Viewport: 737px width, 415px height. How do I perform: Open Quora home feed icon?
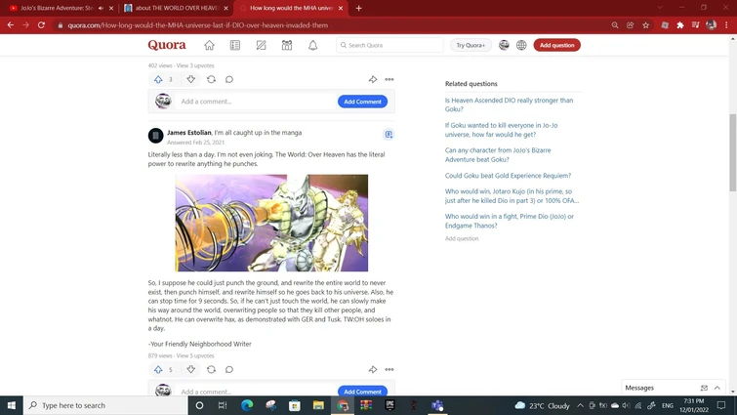(209, 45)
